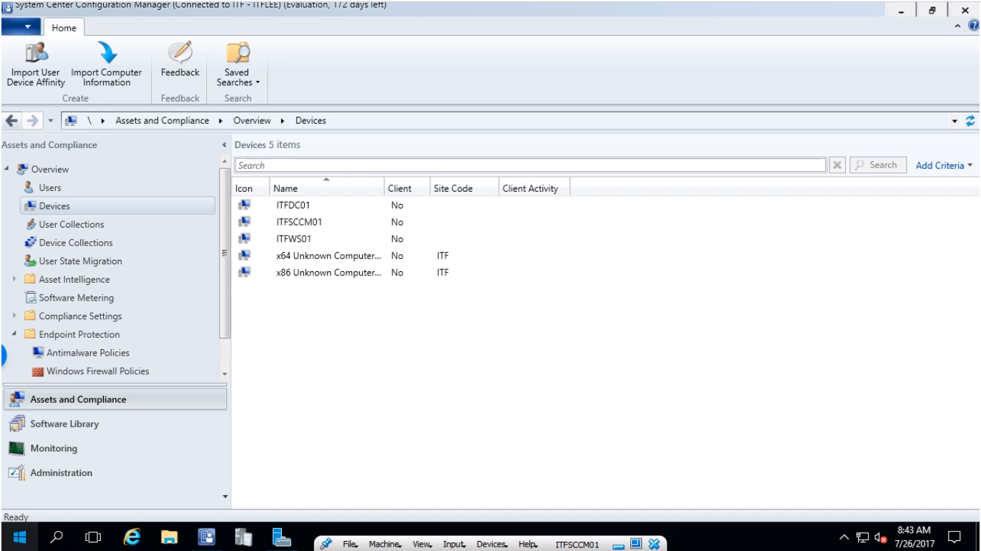Open the Monitoring workspace
Viewport: 981px width, 551px height.
[54, 449]
